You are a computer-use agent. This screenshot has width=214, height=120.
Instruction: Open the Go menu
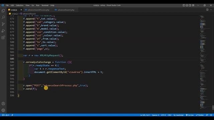pyautogui.click(x=33, y=5)
